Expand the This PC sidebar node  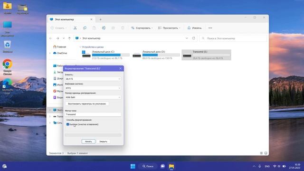[50, 110]
